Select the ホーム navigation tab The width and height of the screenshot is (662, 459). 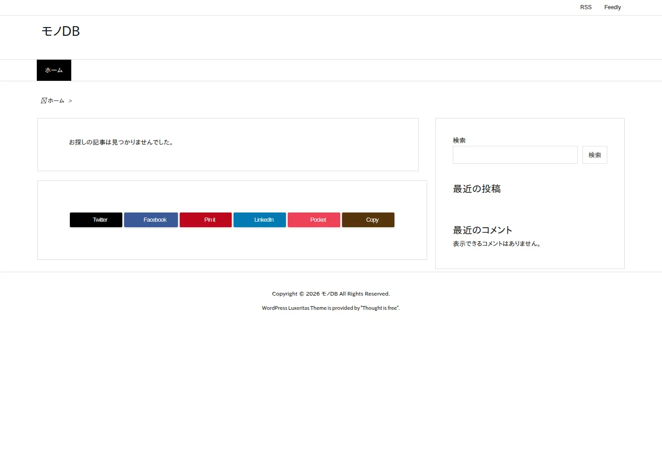pyautogui.click(x=54, y=70)
